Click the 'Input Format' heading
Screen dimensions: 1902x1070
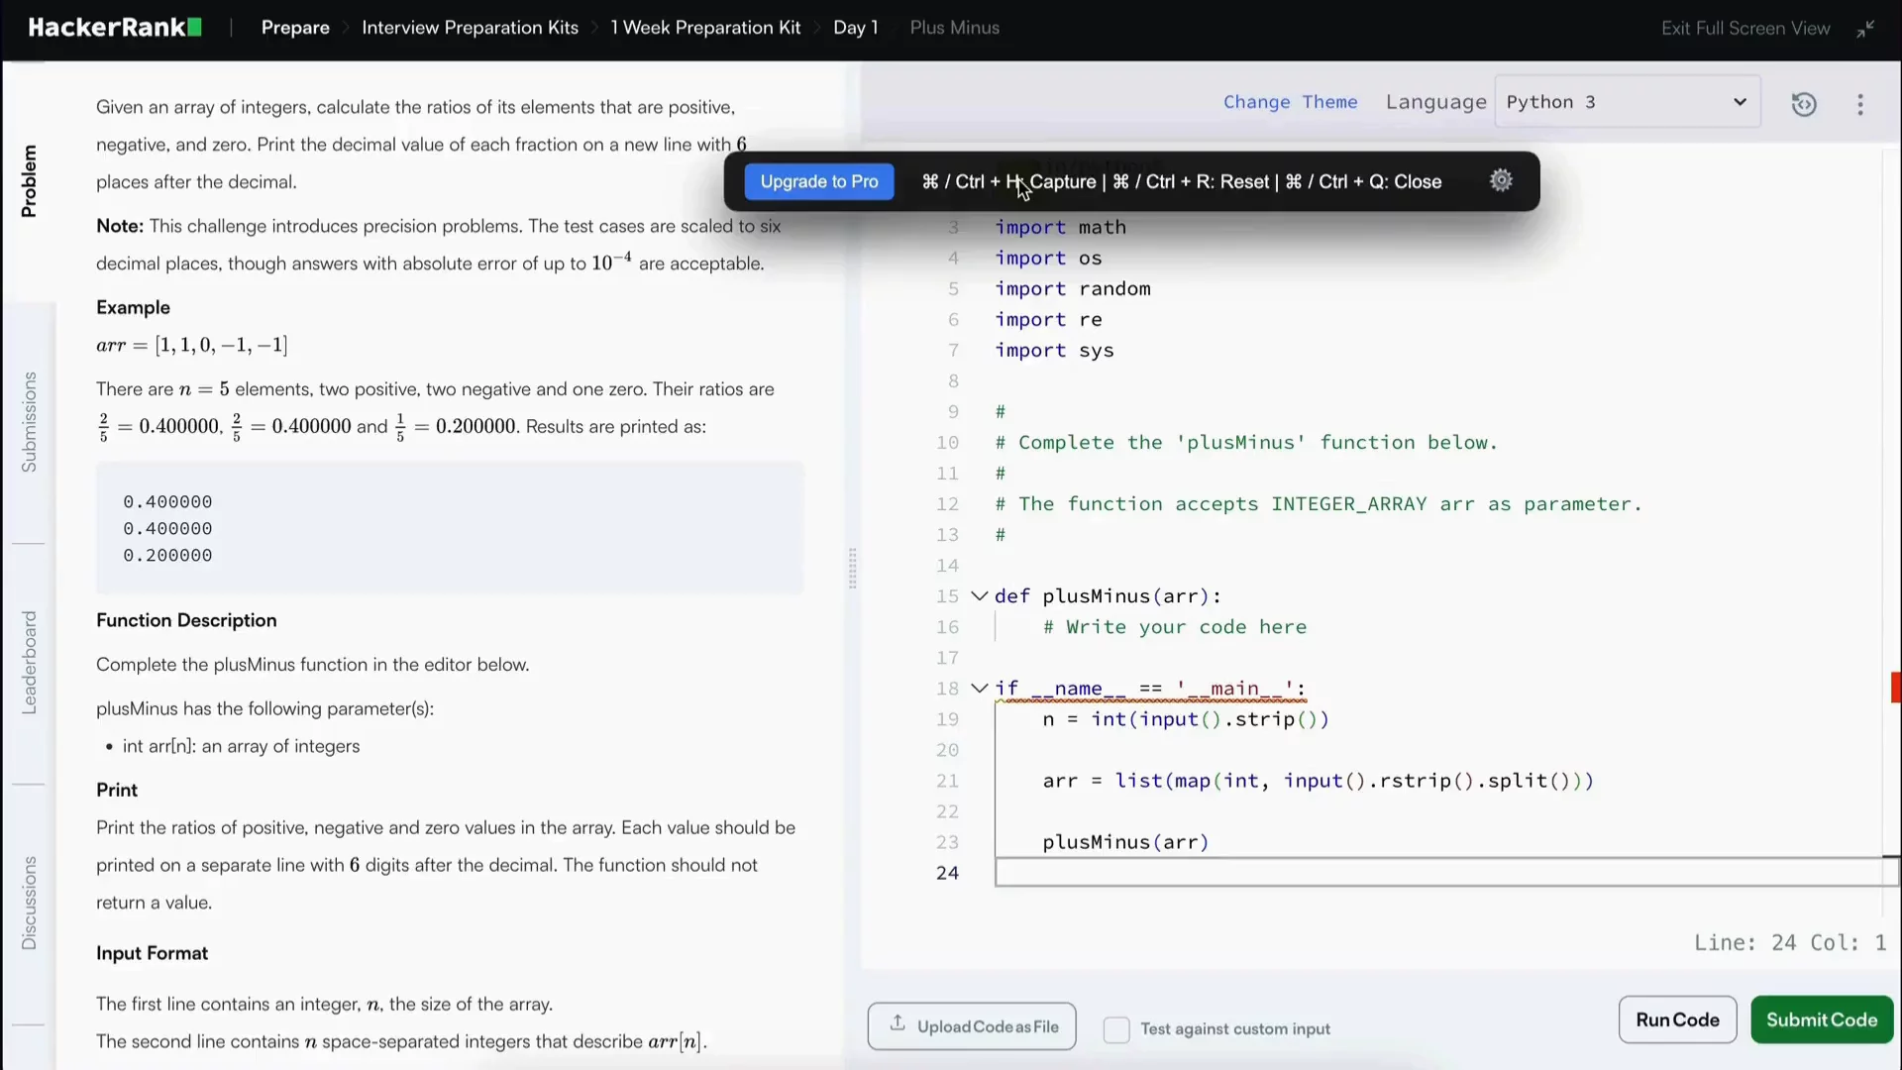click(152, 953)
